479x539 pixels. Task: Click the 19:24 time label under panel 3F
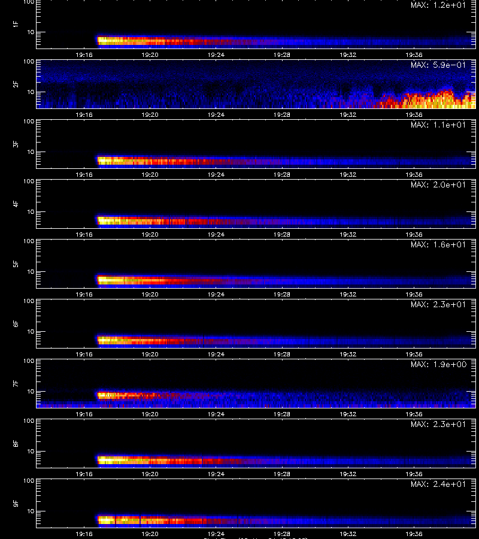coord(216,175)
